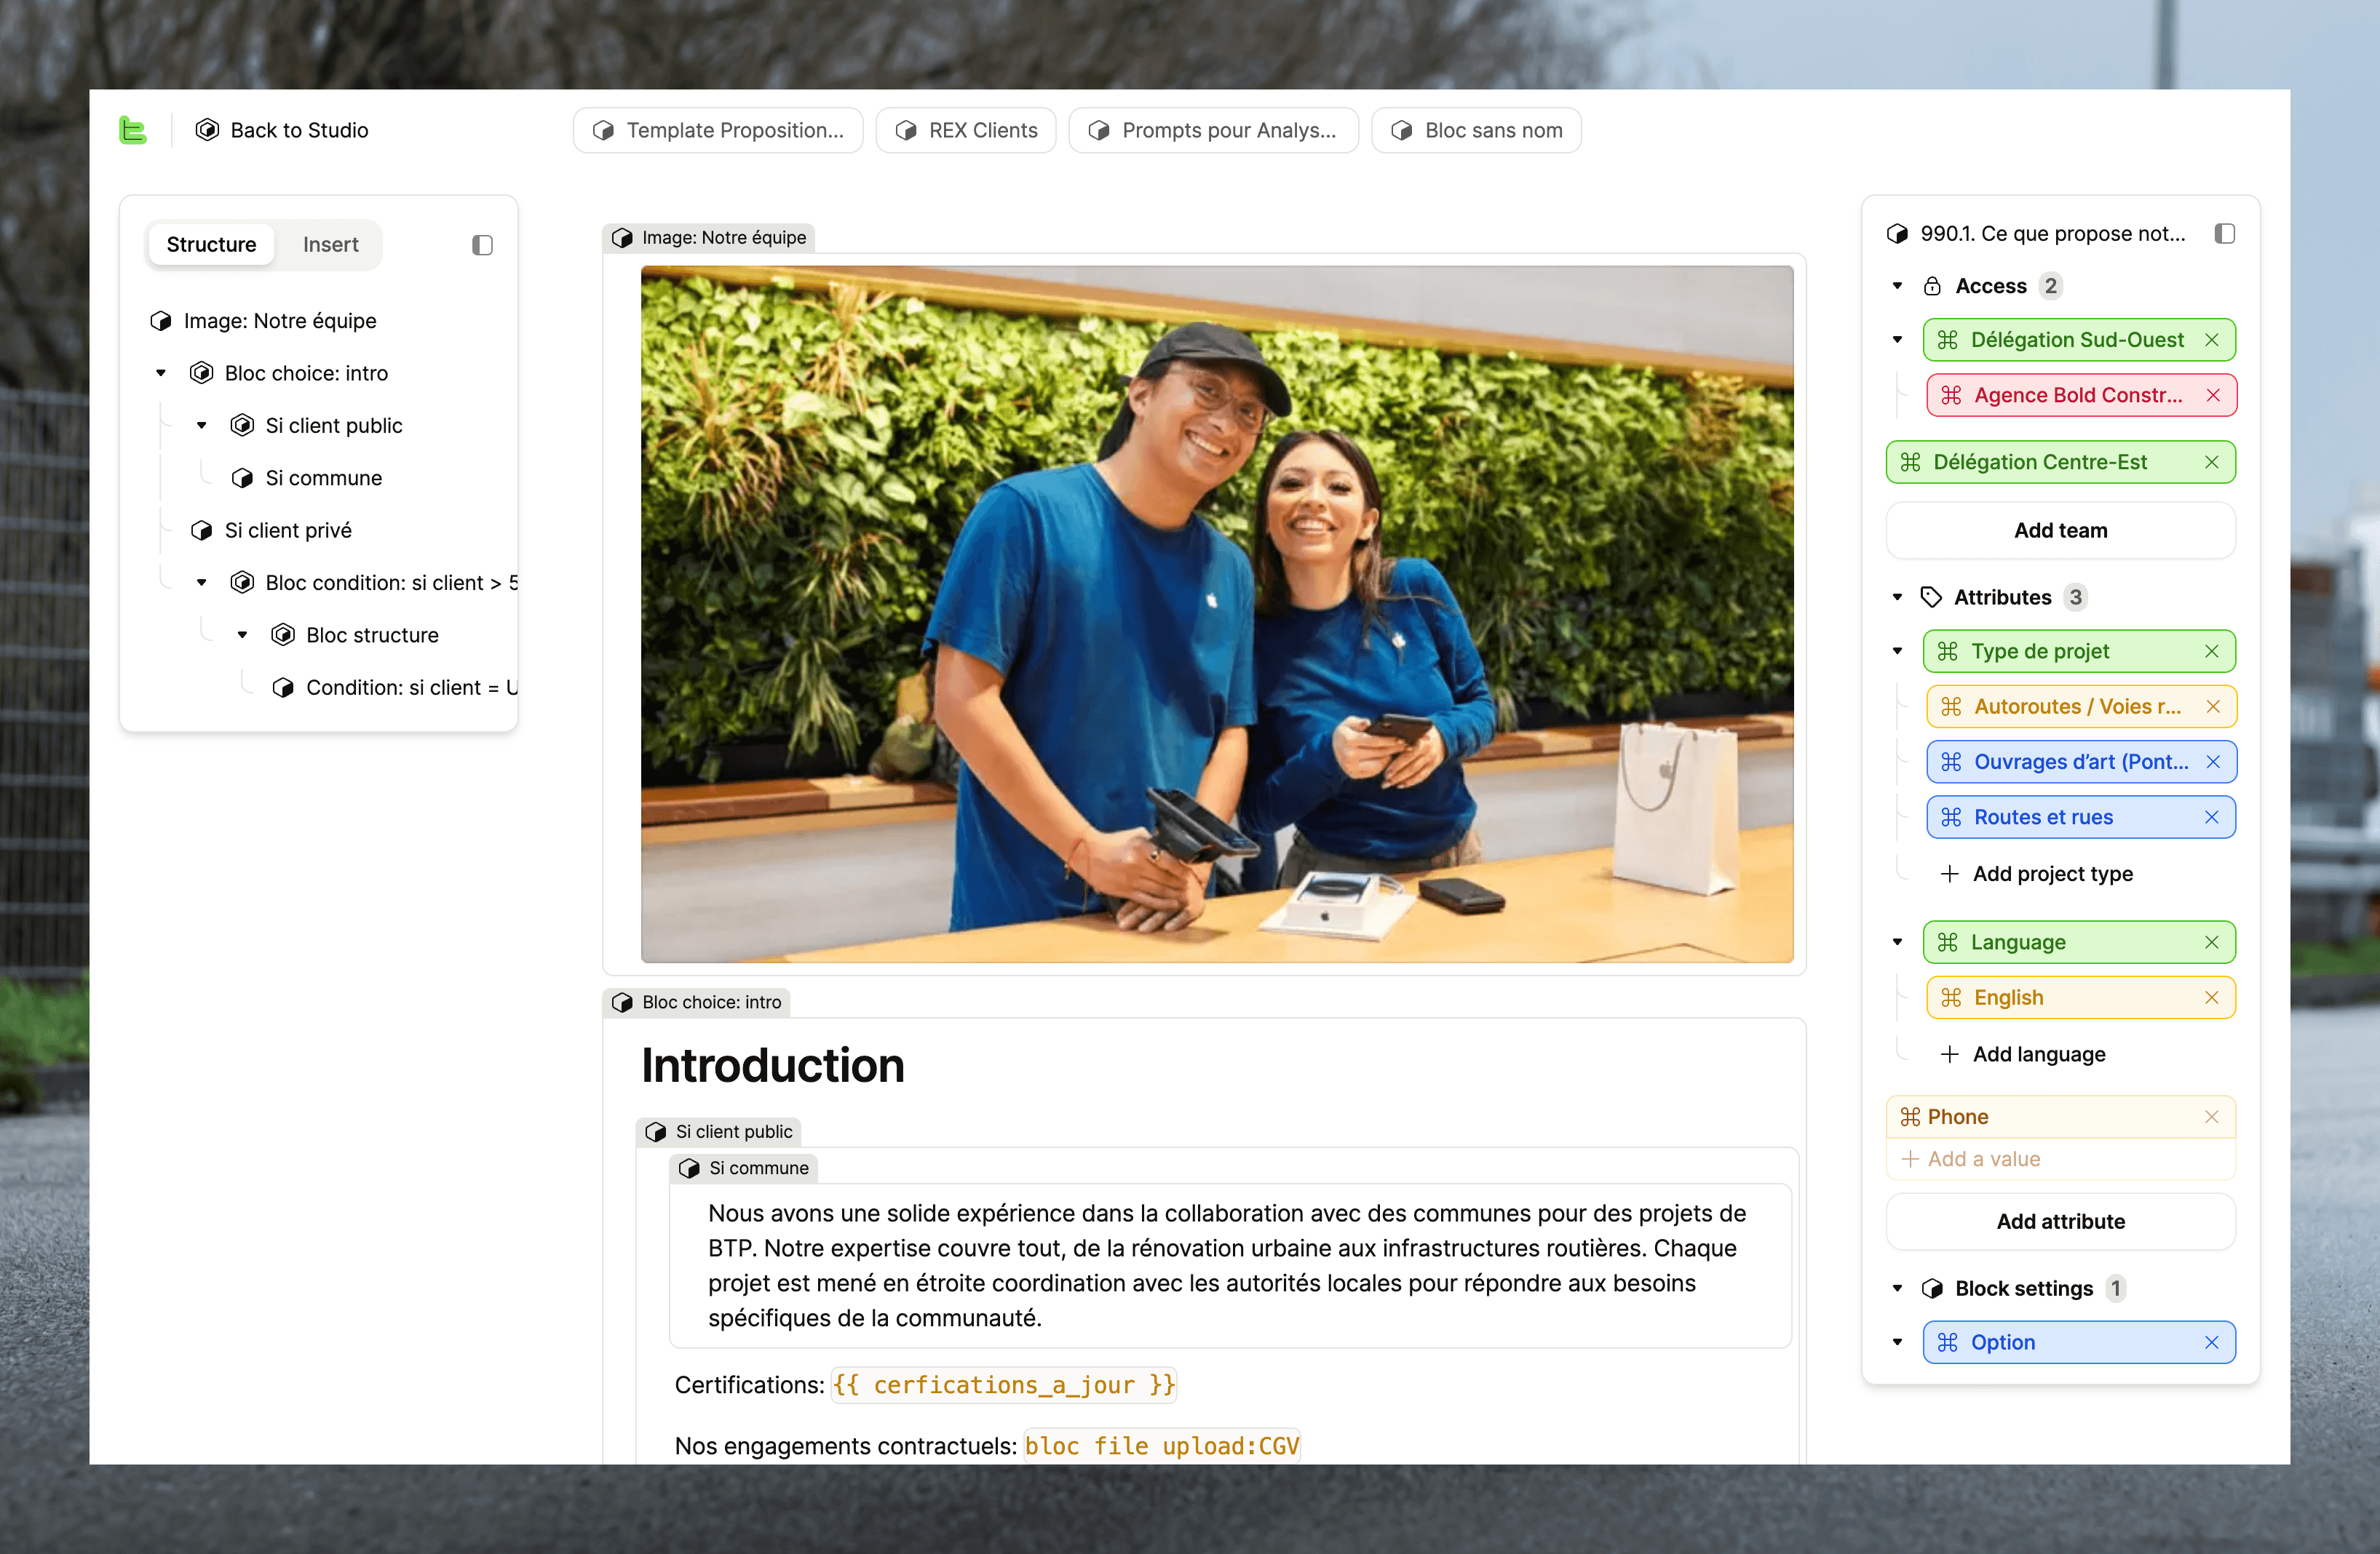Remove the English language value
The width and height of the screenshot is (2380, 1554).
2212,997
